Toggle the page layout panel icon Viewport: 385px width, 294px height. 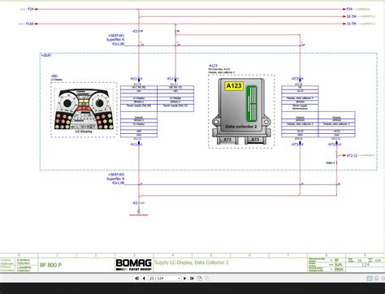370,279
